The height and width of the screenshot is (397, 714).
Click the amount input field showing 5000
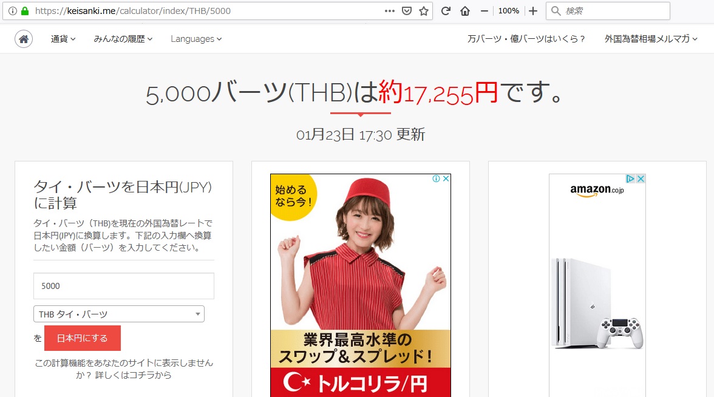124,286
